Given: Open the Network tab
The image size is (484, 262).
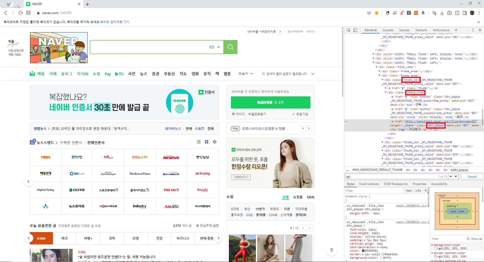Looking at the screenshot, I should tap(421, 30).
